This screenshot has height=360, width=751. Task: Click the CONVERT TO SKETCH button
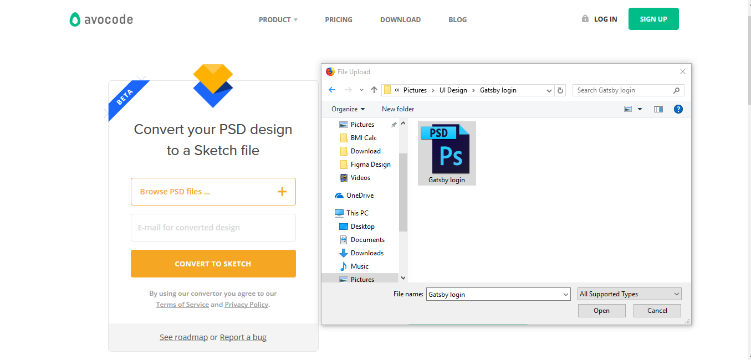(x=213, y=264)
